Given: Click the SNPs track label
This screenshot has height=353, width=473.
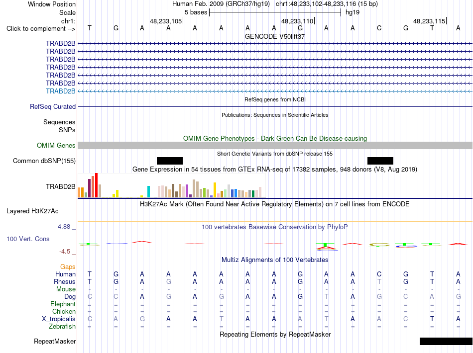Looking at the screenshot, I should [x=67, y=130].
